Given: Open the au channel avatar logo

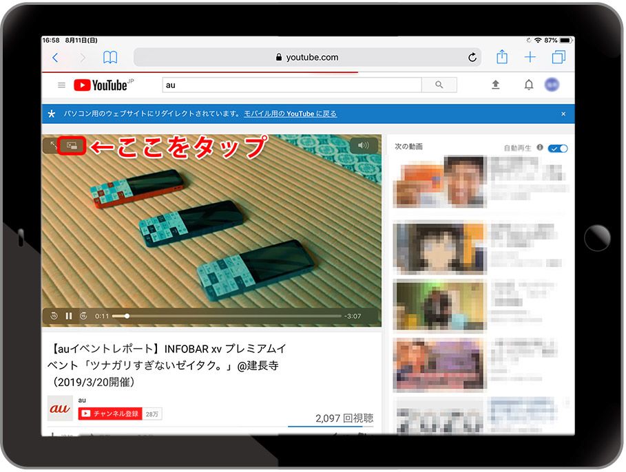Looking at the screenshot, I should pyautogui.click(x=60, y=408).
